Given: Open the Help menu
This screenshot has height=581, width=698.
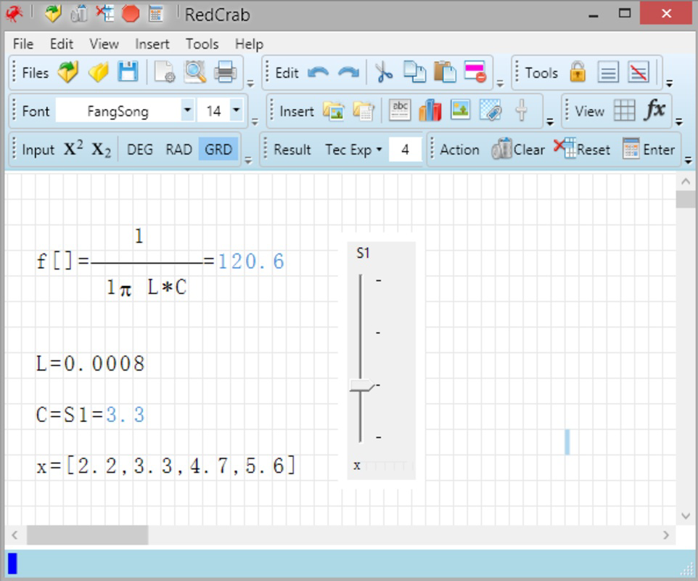Looking at the screenshot, I should coord(249,44).
